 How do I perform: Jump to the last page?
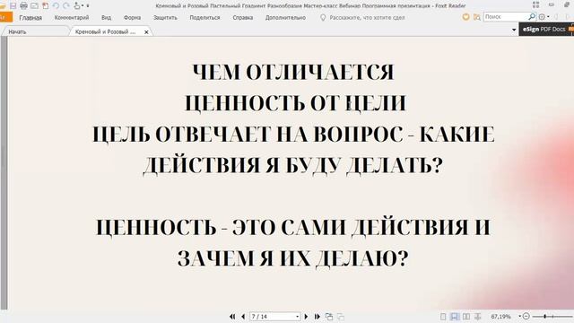point(317,317)
